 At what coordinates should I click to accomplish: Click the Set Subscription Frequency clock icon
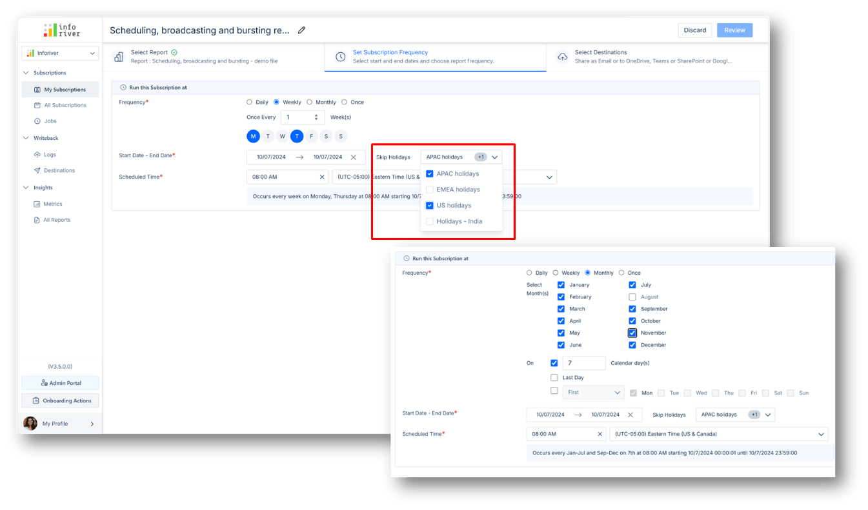(341, 57)
